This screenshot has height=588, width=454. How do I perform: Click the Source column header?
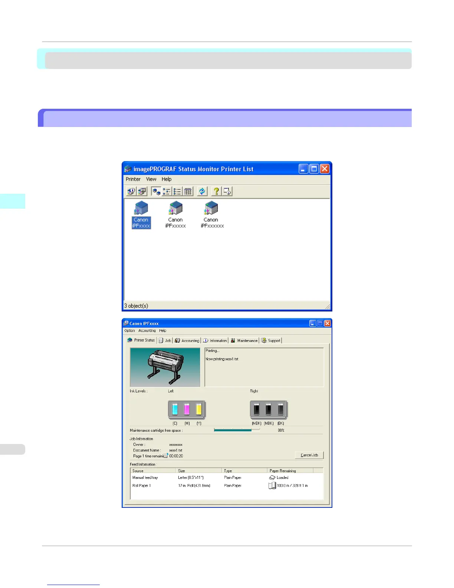153,470
